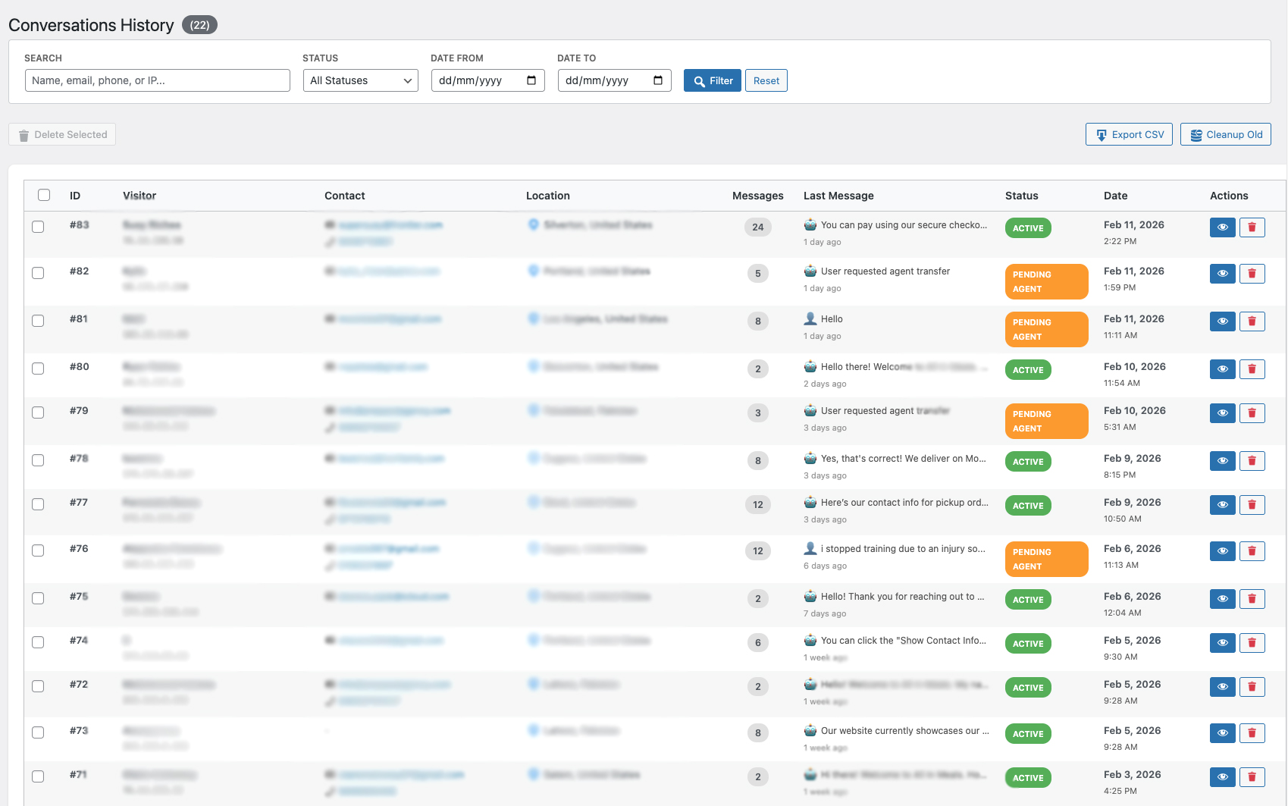Click the person icon beside the Hello message

tap(810, 318)
